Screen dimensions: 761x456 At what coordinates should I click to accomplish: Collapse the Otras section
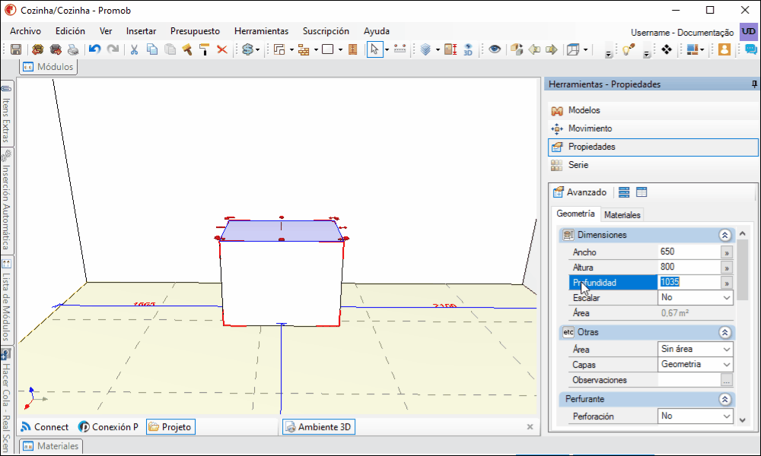[725, 332]
